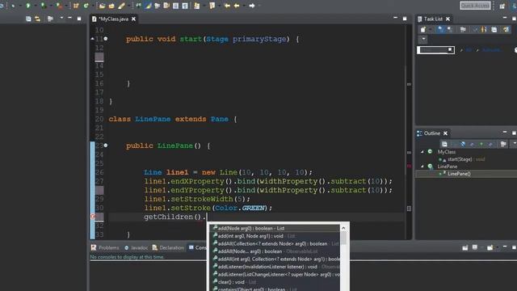Toggle Hide Fields icon in Outline toolbar
Image resolution: width=517 pixels, height=291 pixels.
coord(463,144)
